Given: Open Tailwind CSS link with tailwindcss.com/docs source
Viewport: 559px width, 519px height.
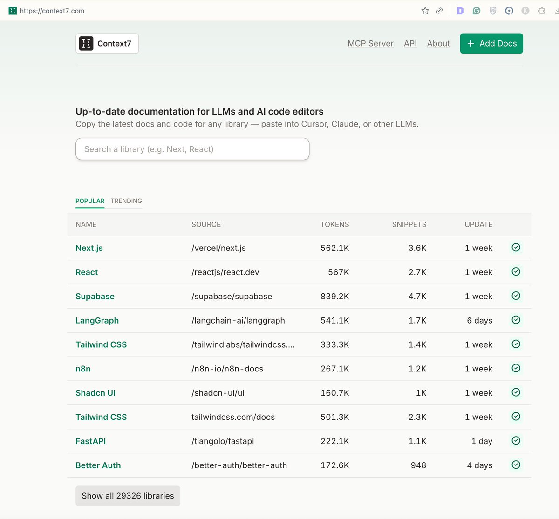Looking at the screenshot, I should click(101, 417).
